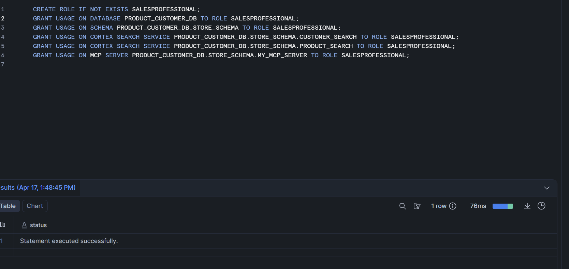Click the 76ms execution time label
This screenshot has height=269, width=569.
478,206
